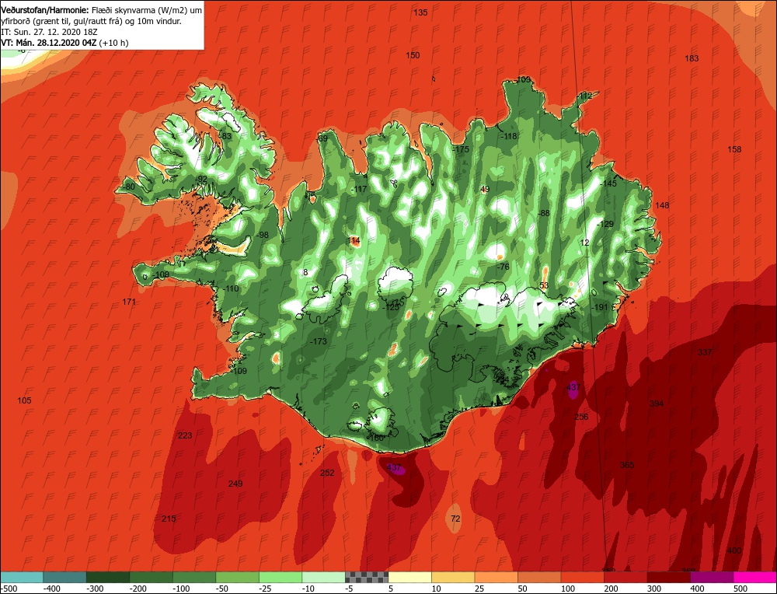
Task: Click the -110 value near the west coast
Action: [x=231, y=288]
